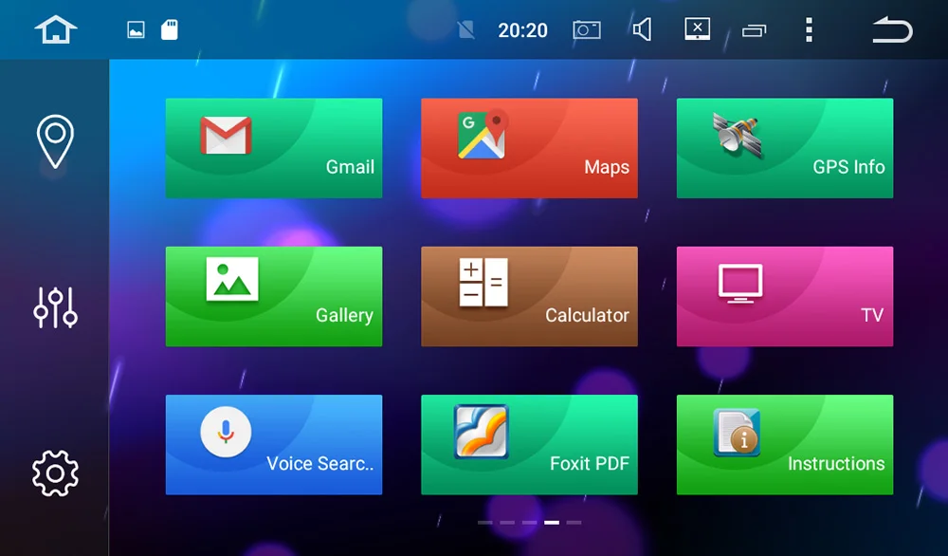
Task: Select the highlighted fourth page indicator
Action: [x=552, y=522]
